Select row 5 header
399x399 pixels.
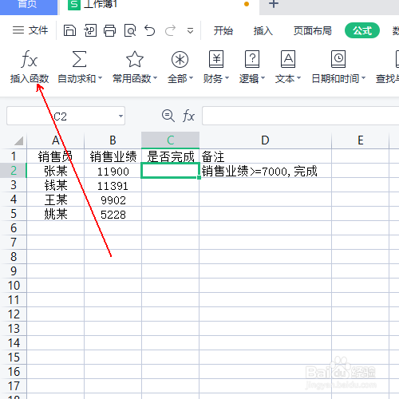click(14, 214)
